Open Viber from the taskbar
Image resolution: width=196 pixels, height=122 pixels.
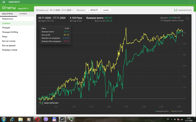point(46,119)
